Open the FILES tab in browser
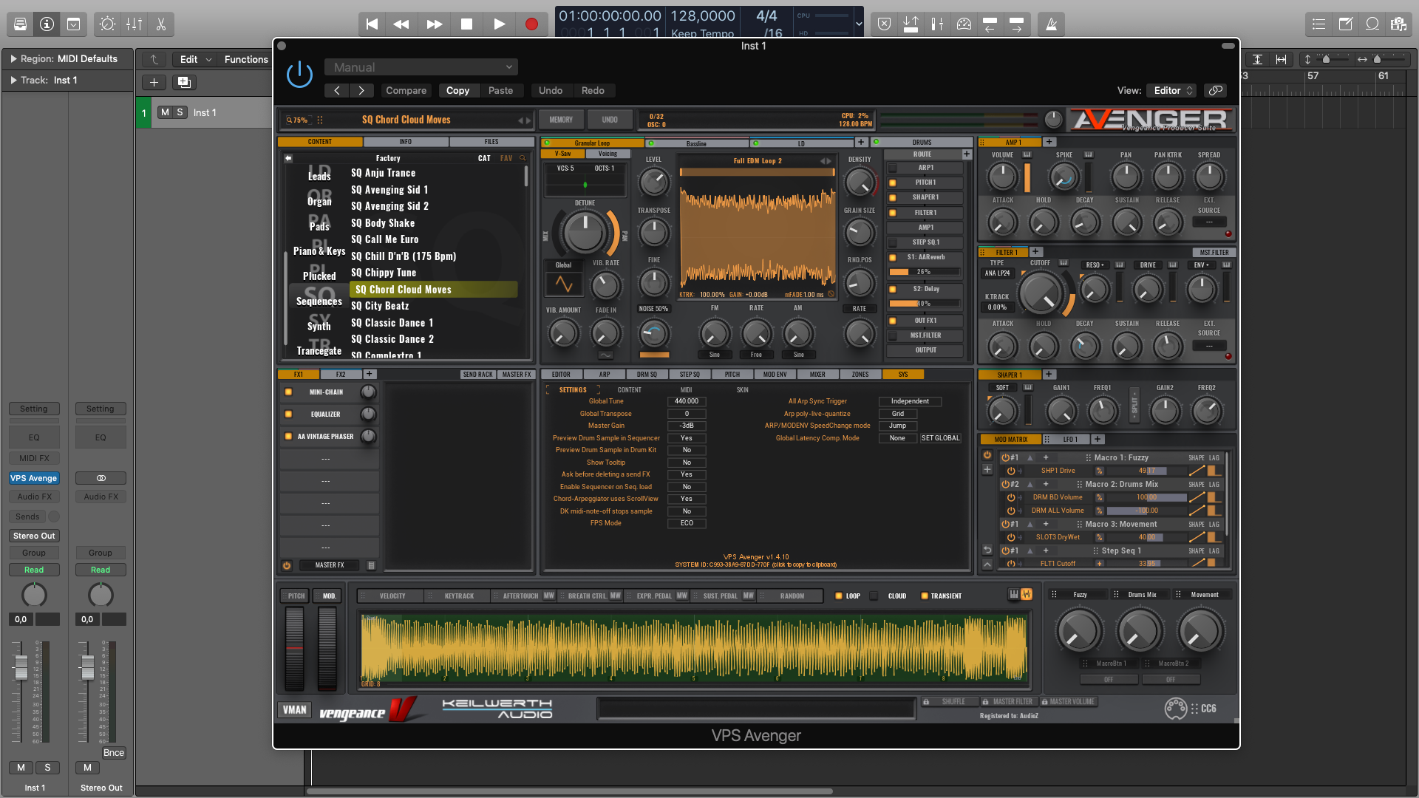 point(491,142)
